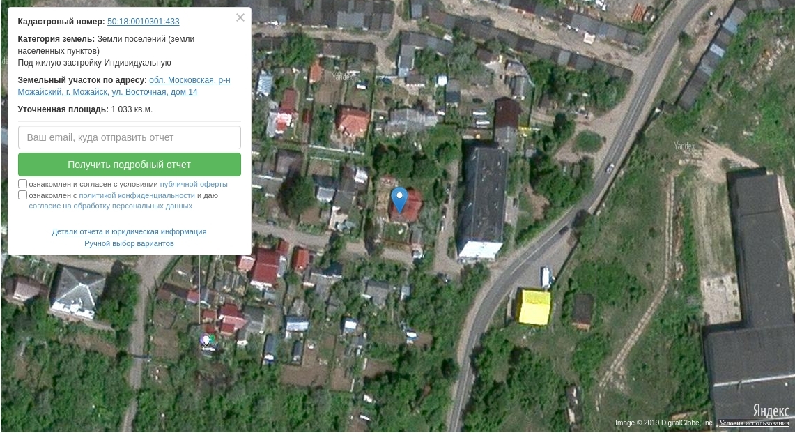This screenshot has height=433, width=795.
Task: Close the cadastral info popup
Action: tap(240, 17)
